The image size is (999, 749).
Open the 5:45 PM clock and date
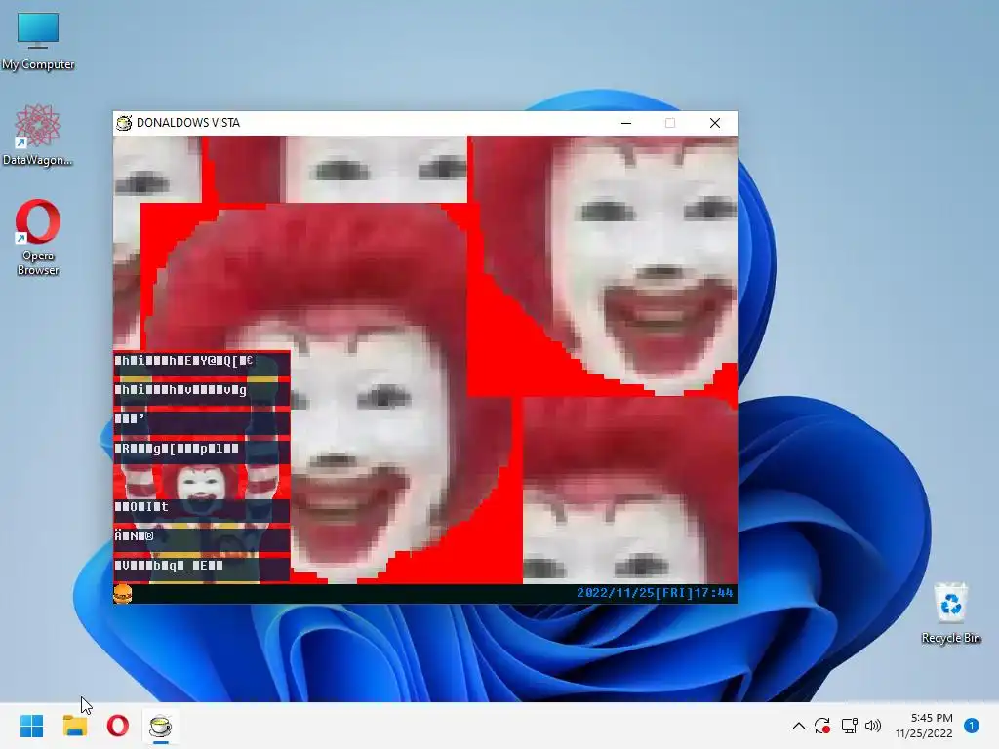pyautogui.click(x=925, y=726)
